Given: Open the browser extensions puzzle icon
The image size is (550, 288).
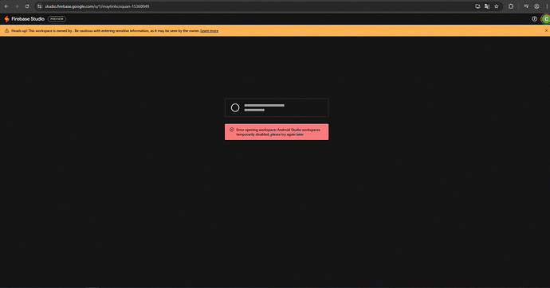Looking at the screenshot, I should (511, 6).
